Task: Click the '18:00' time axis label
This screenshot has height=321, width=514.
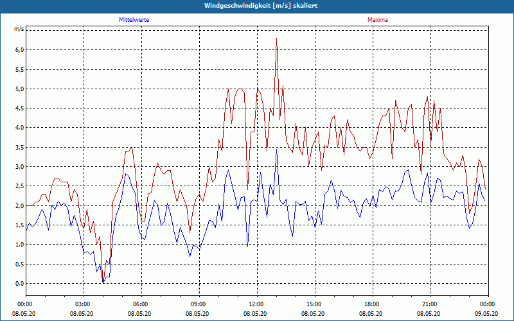Action: pos(373,304)
